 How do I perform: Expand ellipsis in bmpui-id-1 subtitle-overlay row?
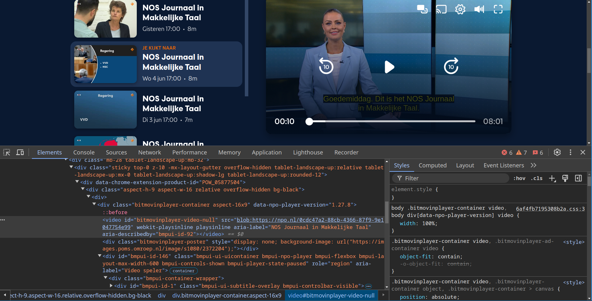369,286
